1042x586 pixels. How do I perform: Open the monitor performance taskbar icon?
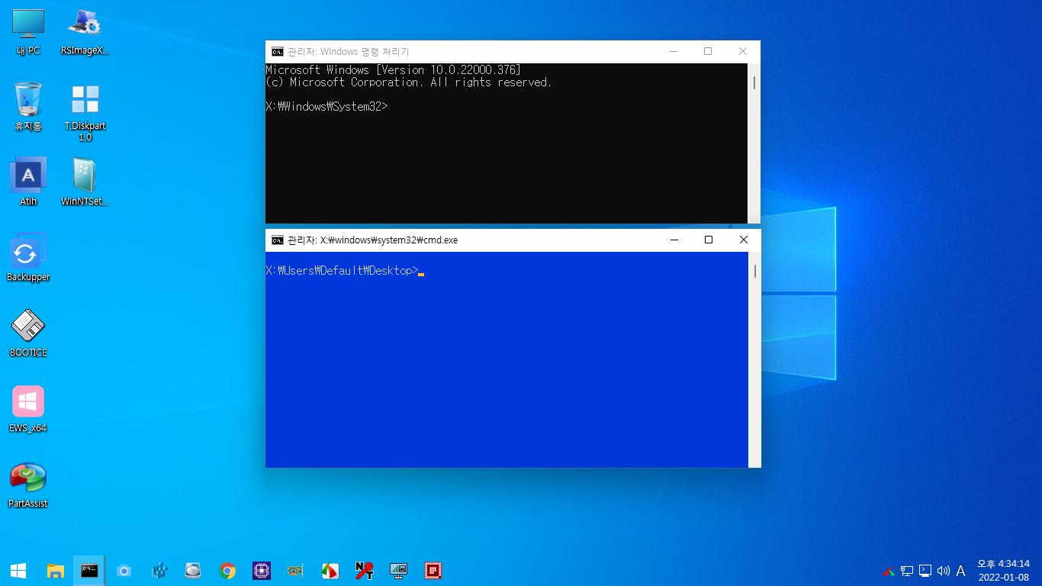coord(399,571)
